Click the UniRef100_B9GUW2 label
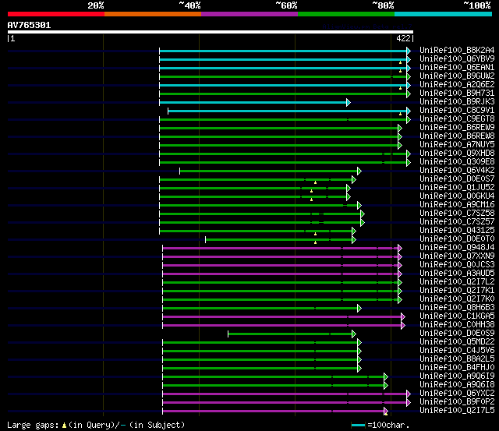 457,76
